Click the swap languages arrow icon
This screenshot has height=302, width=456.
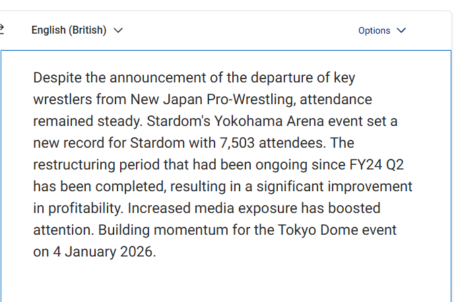tap(1, 30)
